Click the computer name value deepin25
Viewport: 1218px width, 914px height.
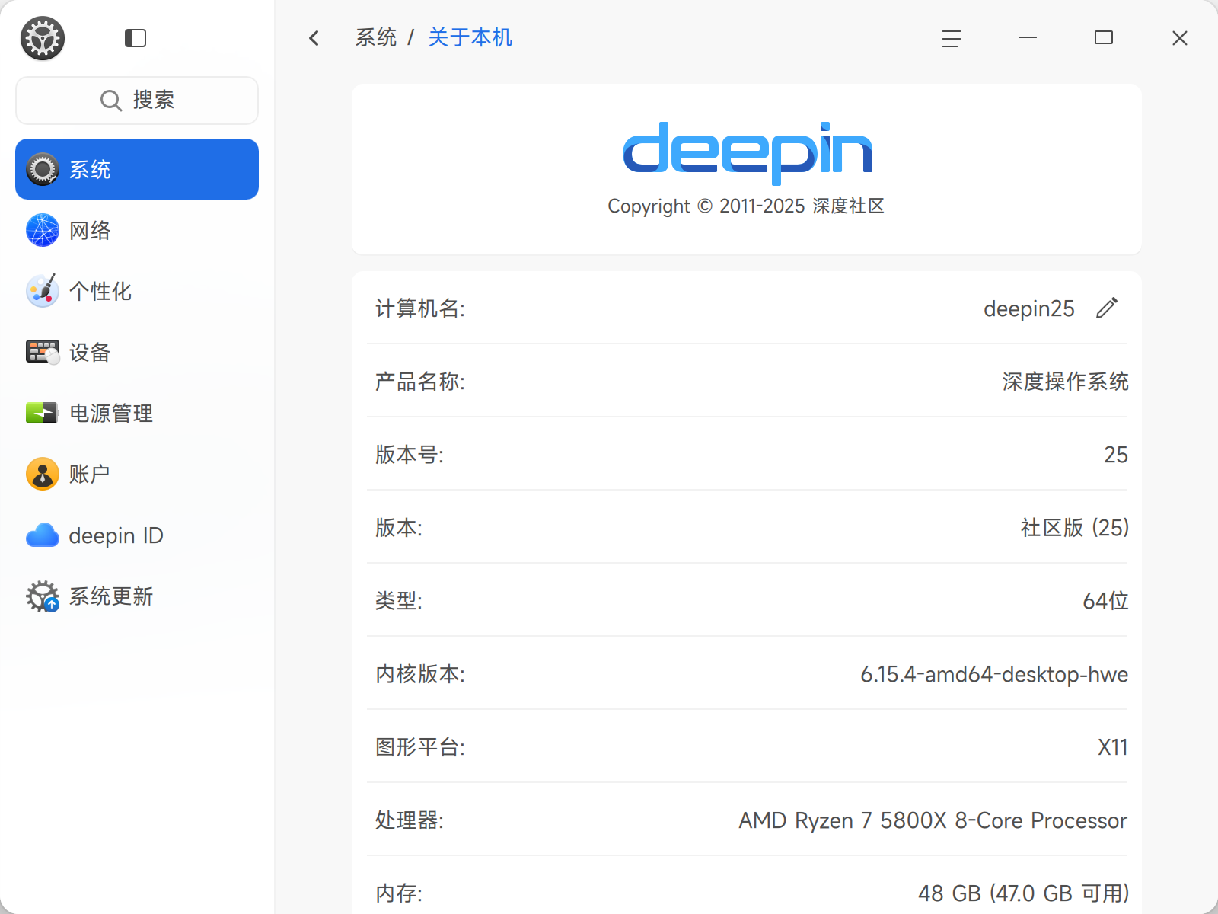(x=1028, y=308)
